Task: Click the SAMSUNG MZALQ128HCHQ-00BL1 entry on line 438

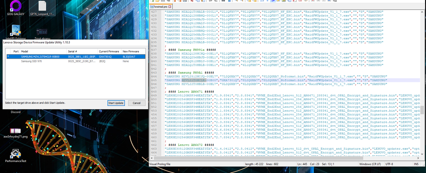Action: click(x=191, y=54)
